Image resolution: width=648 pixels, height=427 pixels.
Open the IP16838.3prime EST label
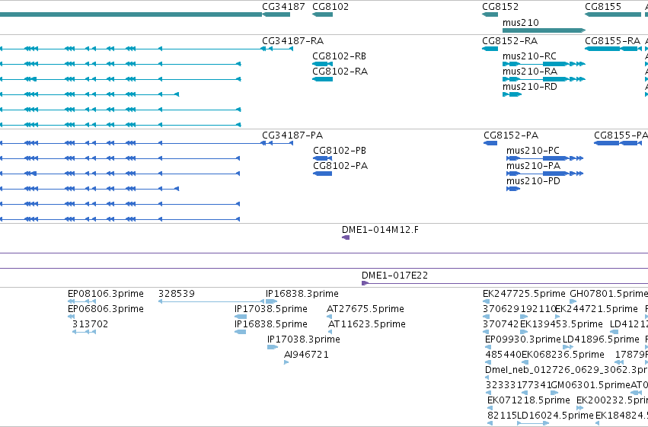pyautogui.click(x=302, y=294)
